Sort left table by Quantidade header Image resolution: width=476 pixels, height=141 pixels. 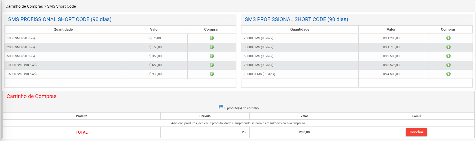[x=63, y=29]
